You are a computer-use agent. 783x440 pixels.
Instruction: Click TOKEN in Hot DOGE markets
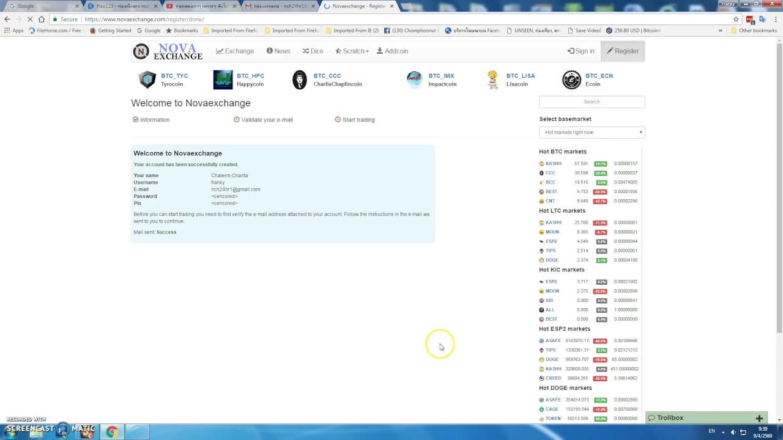pyautogui.click(x=552, y=419)
